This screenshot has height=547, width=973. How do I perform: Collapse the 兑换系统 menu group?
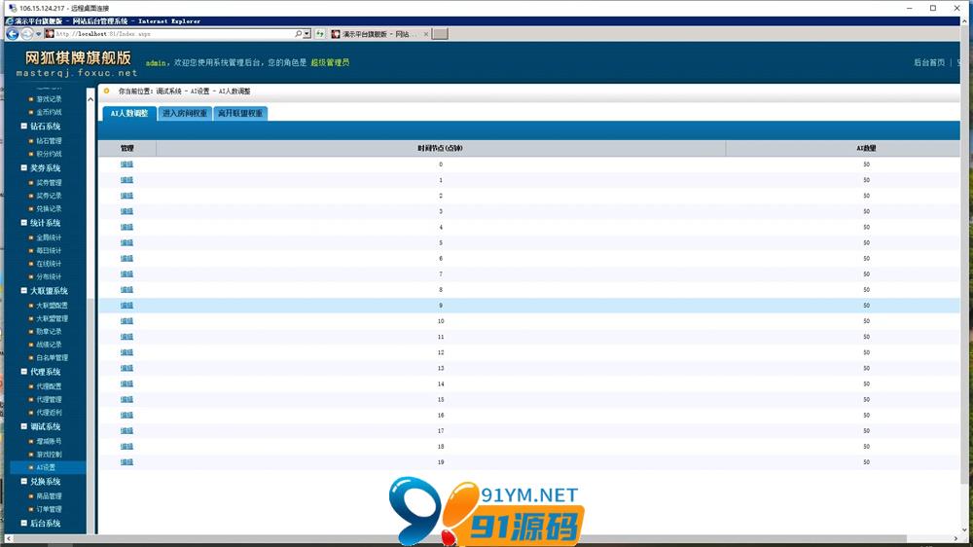point(24,482)
